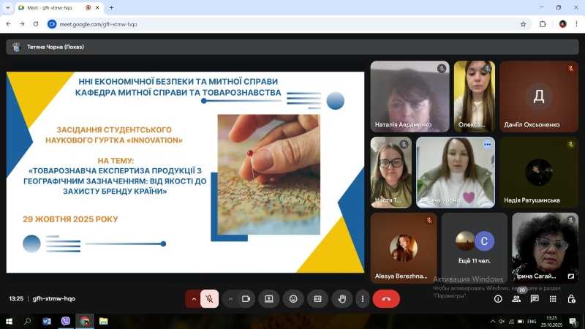Screen dimensions: 585x329
Task: Open a new Chrome tab
Action: click(111, 7)
